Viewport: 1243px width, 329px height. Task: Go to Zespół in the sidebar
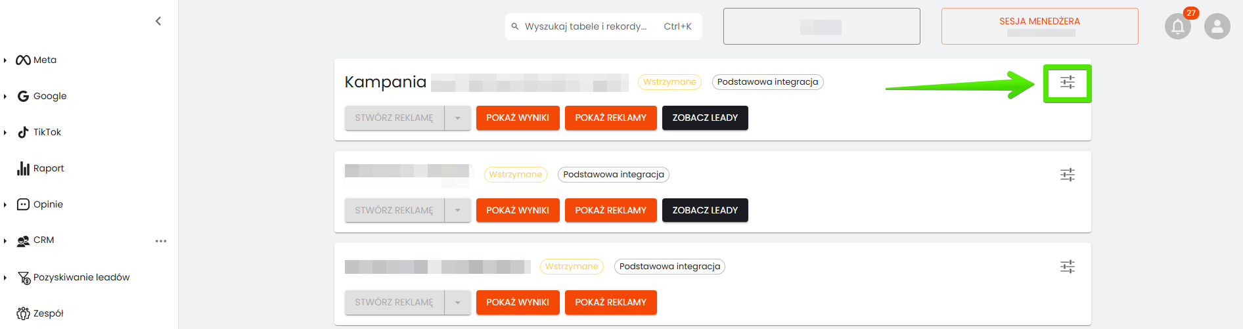pos(48,313)
